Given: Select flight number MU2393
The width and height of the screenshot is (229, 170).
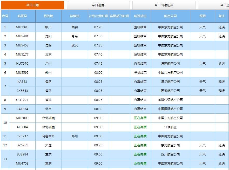Looking at the screenshot, I should [22, 27].
